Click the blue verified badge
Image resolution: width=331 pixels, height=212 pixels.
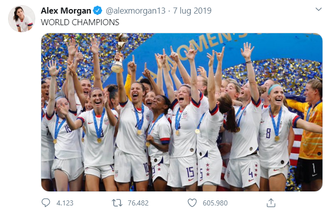(x=99, y=11)
